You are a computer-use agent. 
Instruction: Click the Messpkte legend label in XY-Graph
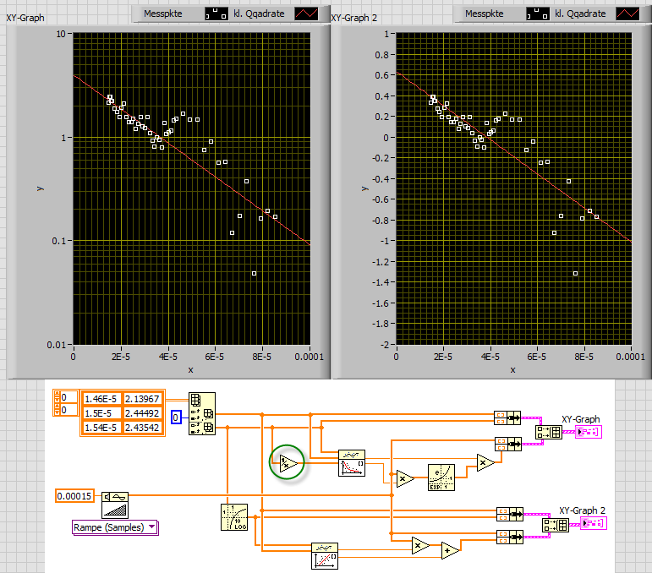point(163,14)
